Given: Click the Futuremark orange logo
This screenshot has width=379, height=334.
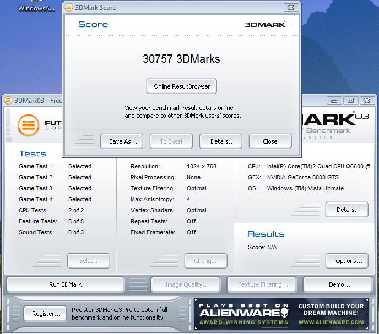Looking at the screenshot, I should [x=29, y=125].
